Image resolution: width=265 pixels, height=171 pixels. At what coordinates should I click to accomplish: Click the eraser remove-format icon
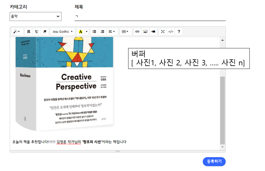pos(45,32)
